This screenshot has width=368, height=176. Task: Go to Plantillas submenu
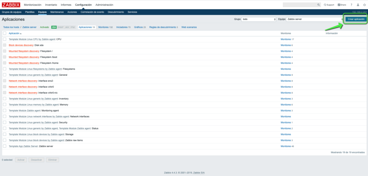[30, 12]
